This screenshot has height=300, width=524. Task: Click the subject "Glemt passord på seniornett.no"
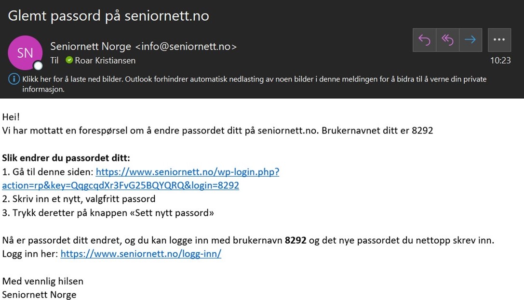108,15
